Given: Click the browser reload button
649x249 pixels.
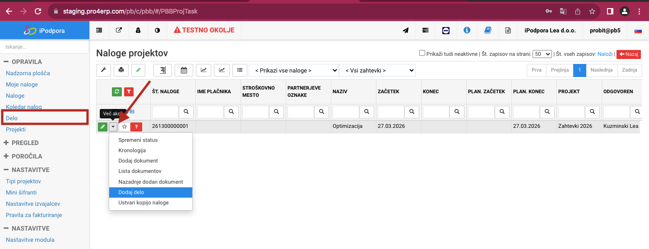Looking at the screenshot, I should pyautogui.click(x=38, y=11).
